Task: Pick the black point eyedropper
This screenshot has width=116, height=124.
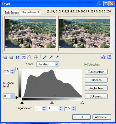Action: click(x=45, y=57)
